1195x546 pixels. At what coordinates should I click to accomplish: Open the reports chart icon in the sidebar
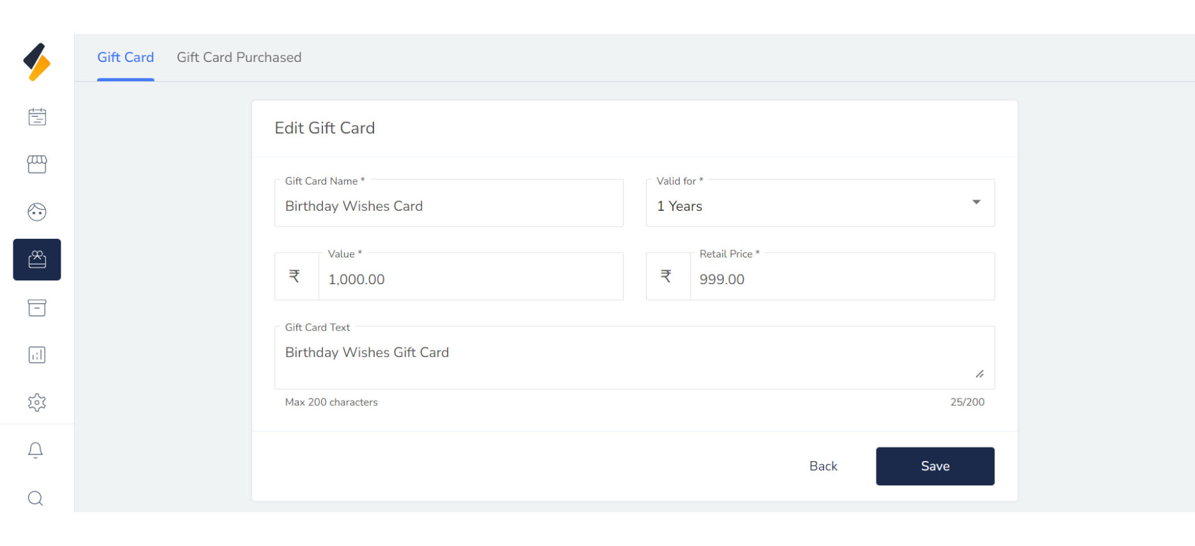pos(37,355)
